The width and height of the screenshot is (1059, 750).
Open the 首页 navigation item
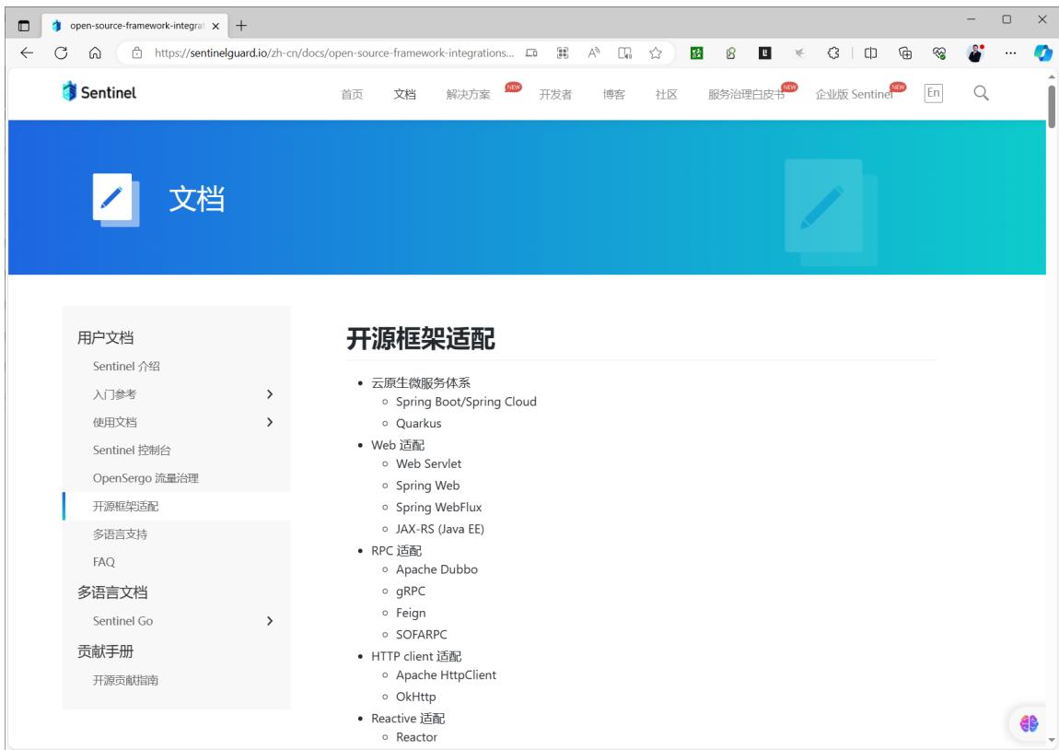point(352,95)
